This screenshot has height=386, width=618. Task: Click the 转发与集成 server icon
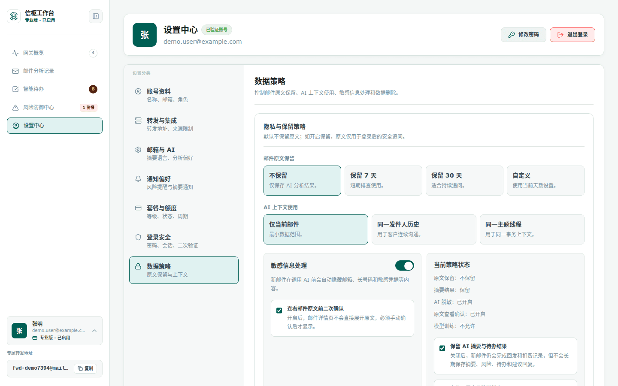[138, 121]
